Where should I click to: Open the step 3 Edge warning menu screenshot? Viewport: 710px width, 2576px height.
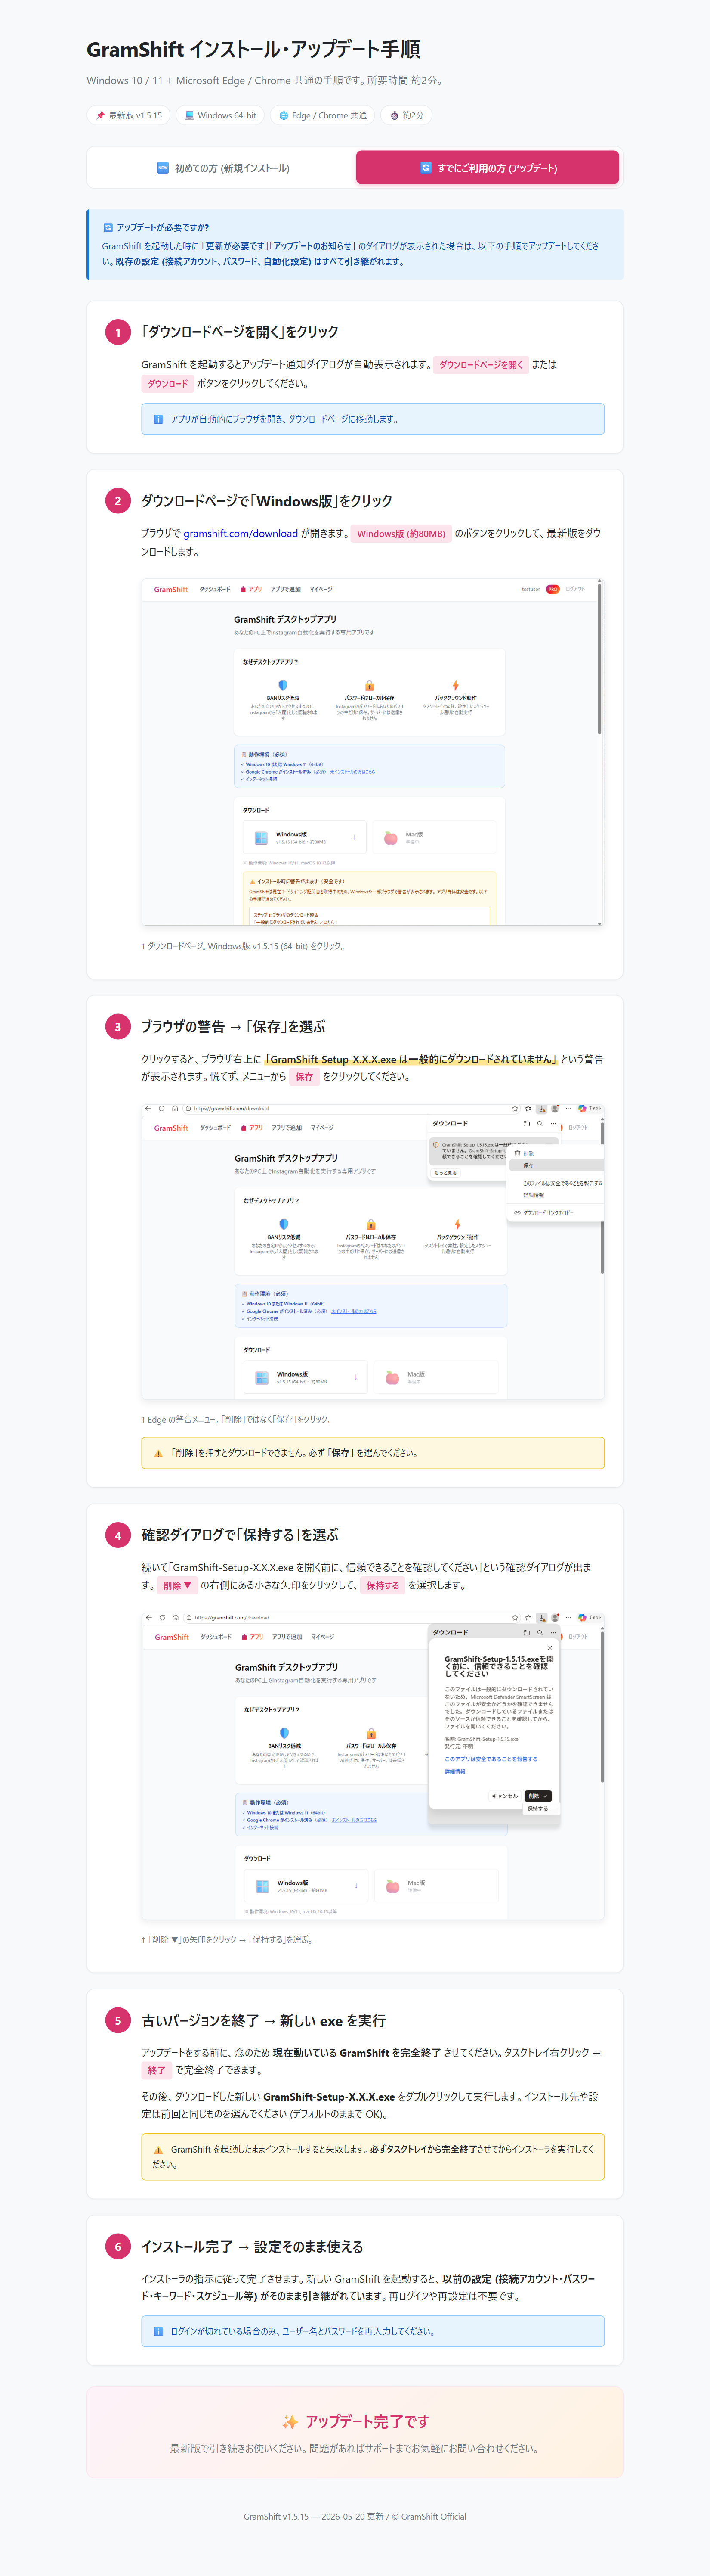[373, 1251]
